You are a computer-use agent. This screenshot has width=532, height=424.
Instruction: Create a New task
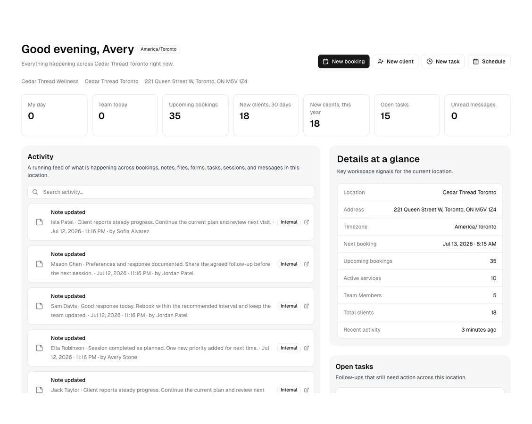[x=443, y=61]
